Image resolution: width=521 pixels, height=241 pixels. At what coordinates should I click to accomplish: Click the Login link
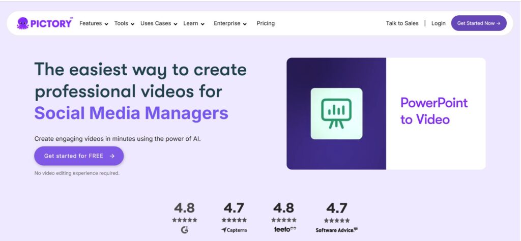[438, 23]
